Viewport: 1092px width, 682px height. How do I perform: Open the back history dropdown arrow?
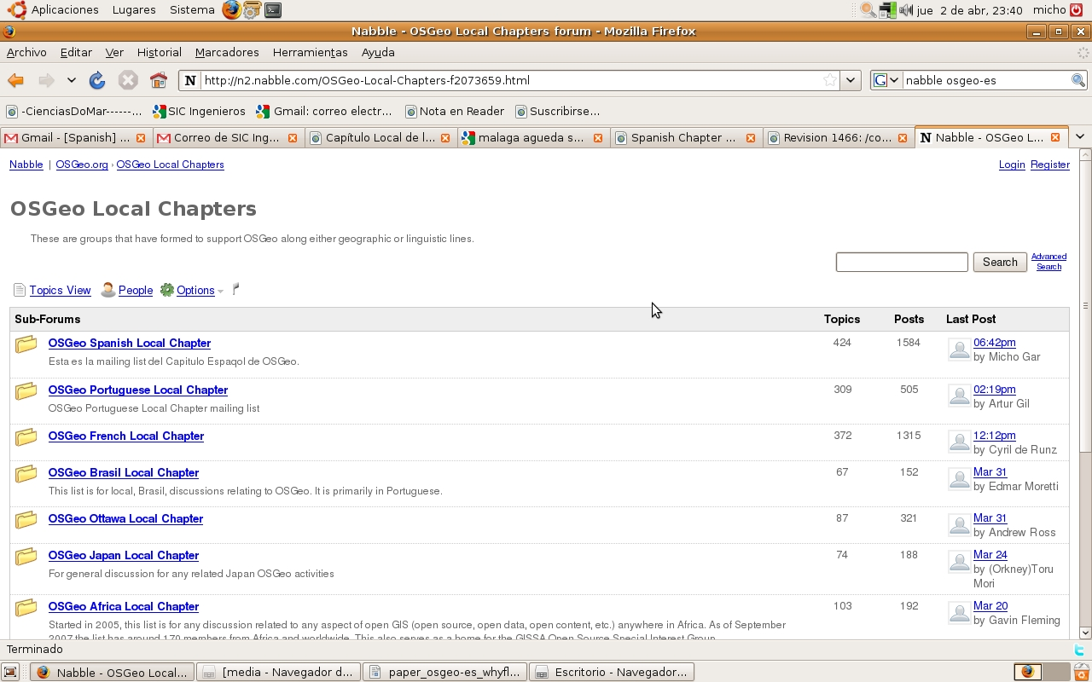tap(72, 80)
